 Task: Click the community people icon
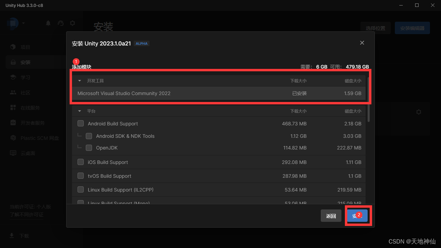[13, 93]
